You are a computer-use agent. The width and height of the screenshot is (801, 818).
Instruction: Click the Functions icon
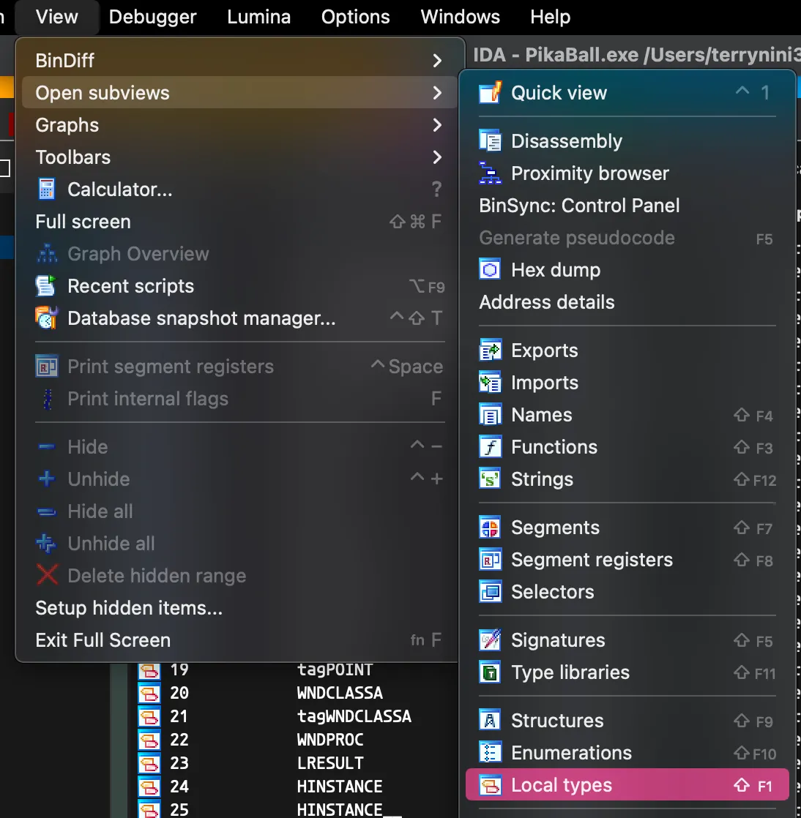point(491,447)
